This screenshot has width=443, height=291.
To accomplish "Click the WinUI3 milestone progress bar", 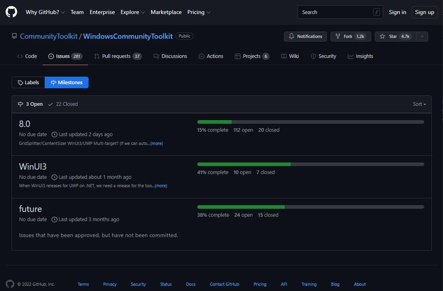I will [x=311, y=164].
